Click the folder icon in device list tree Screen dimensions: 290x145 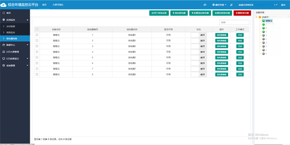pyautogui.click(x=260, y=17)
